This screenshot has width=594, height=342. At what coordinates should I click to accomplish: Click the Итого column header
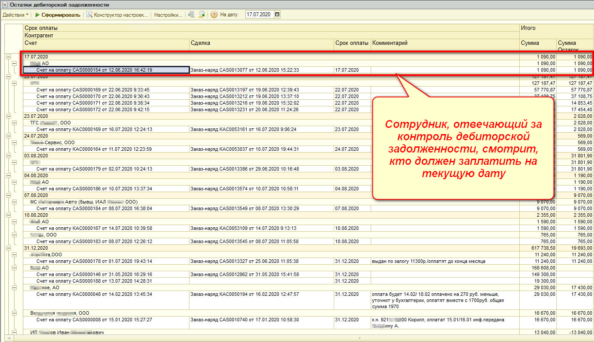pyautogui.click(x=556, y=32)
